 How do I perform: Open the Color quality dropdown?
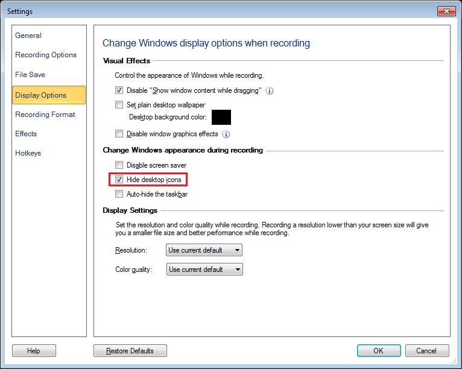coord(204,269)
